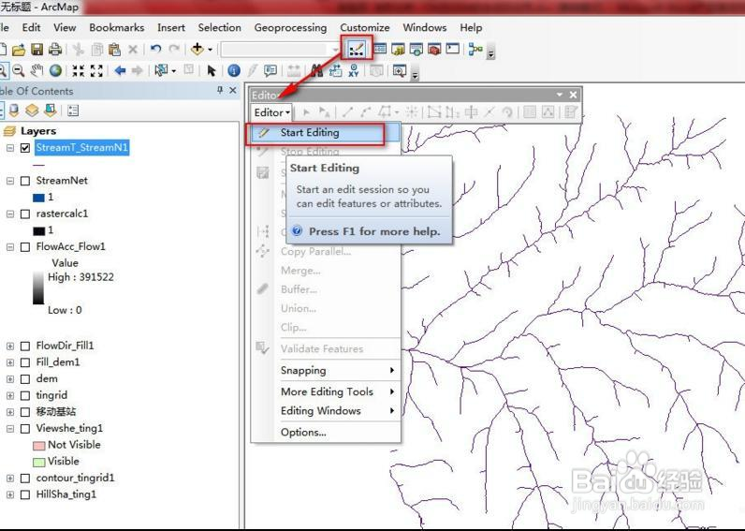Click the StreamNet blue color symbol
Viewport: 745px width, 531px height.
pos(39,198)
